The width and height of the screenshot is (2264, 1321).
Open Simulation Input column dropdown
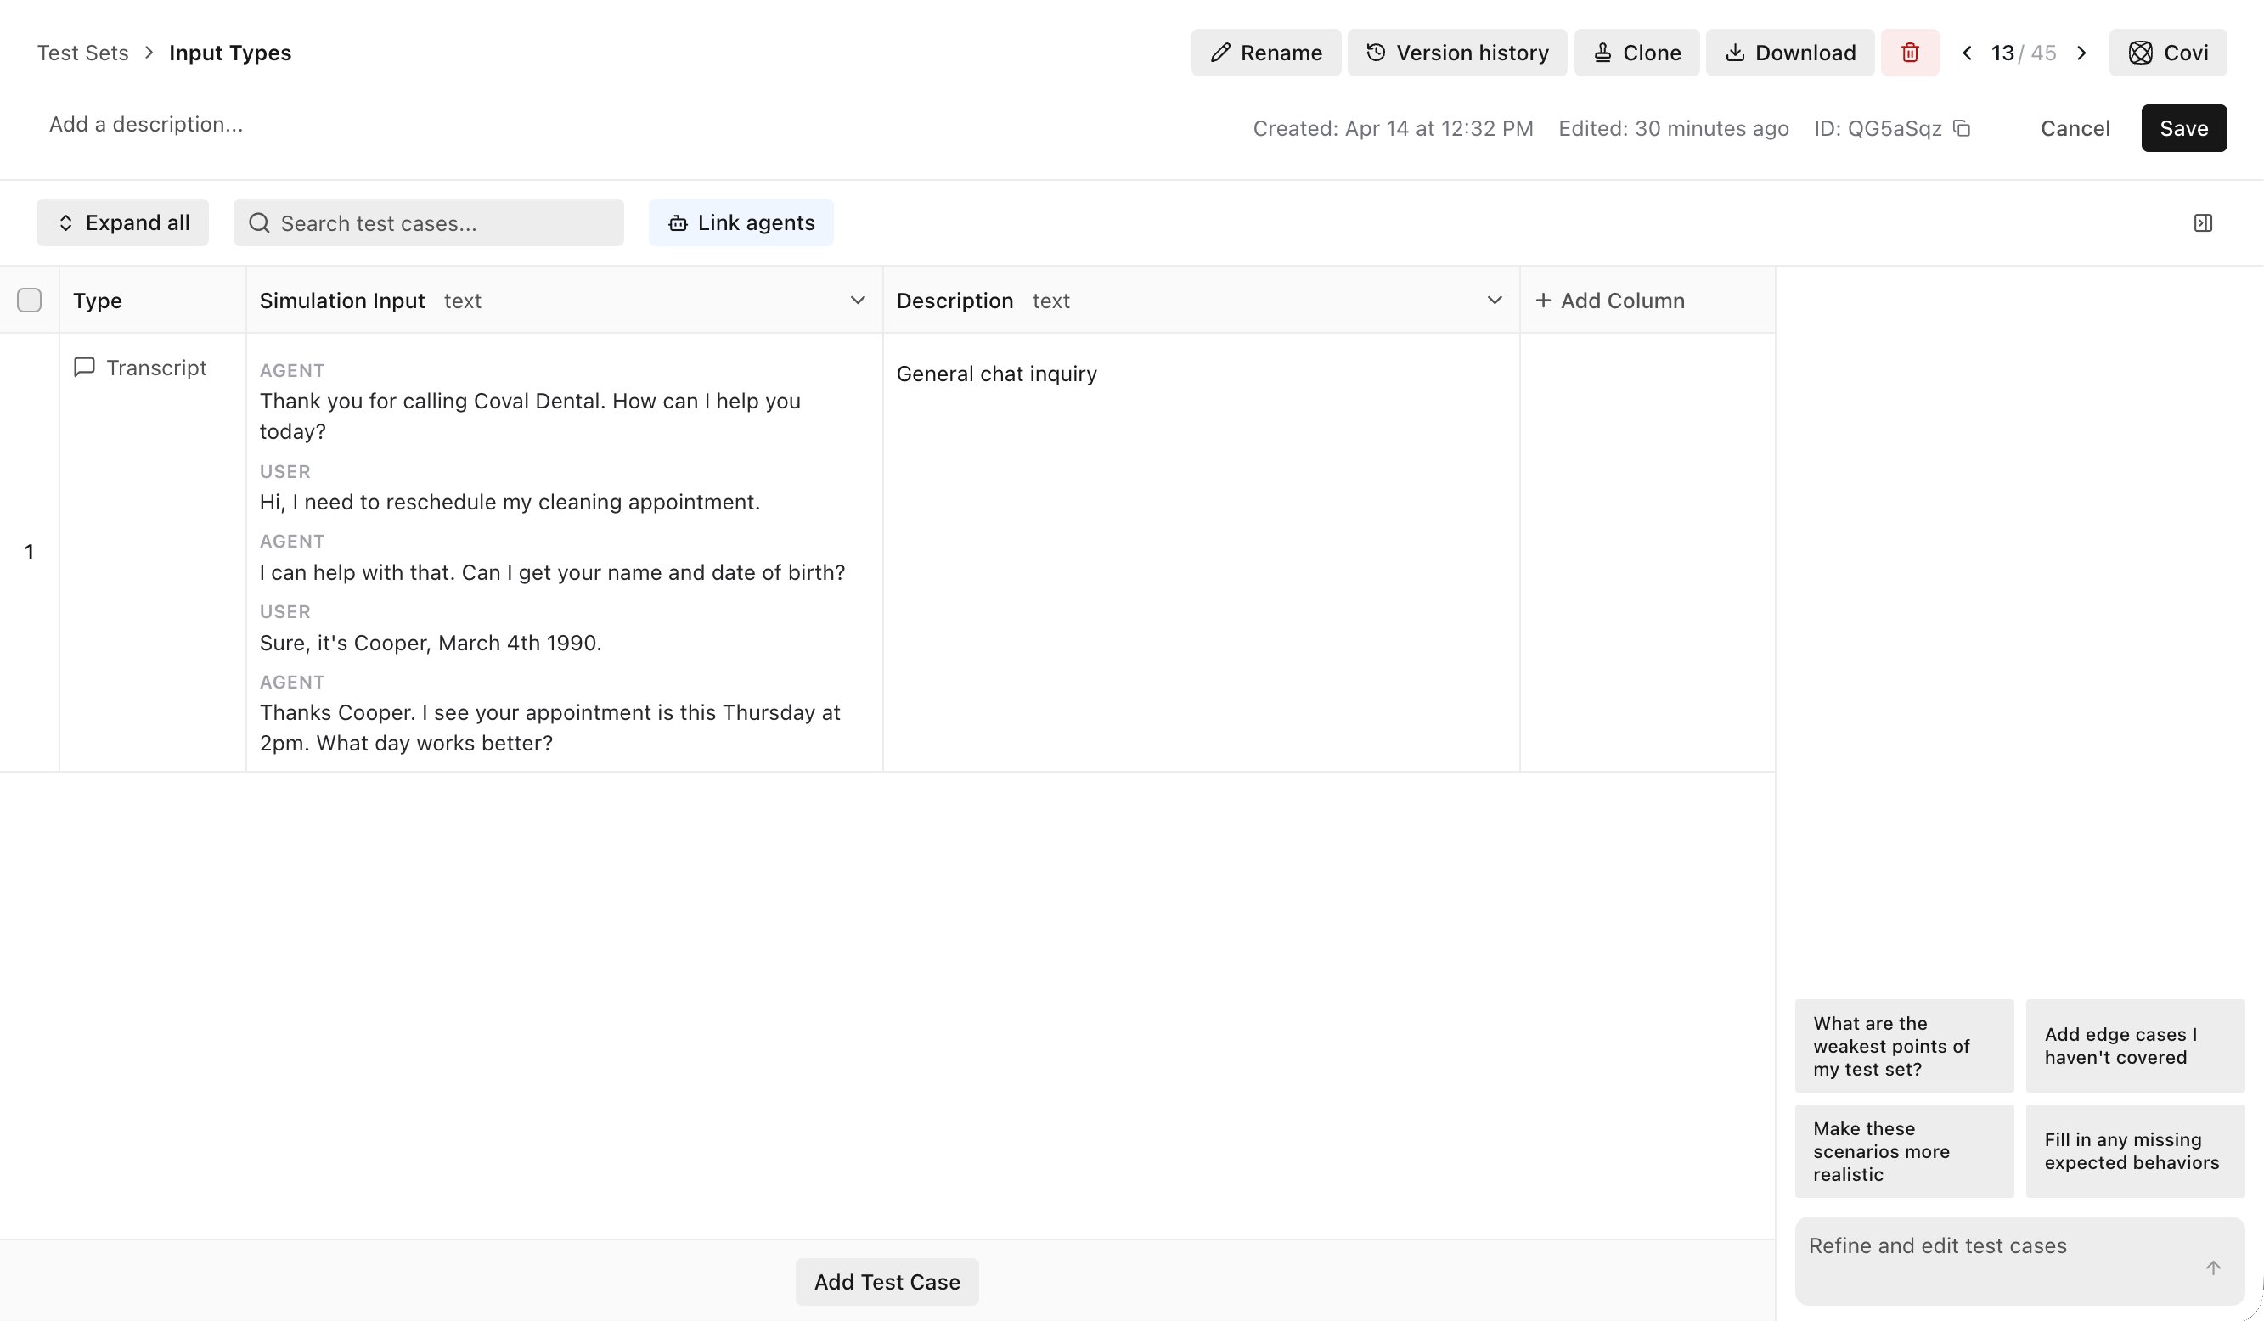pos(857,300)
